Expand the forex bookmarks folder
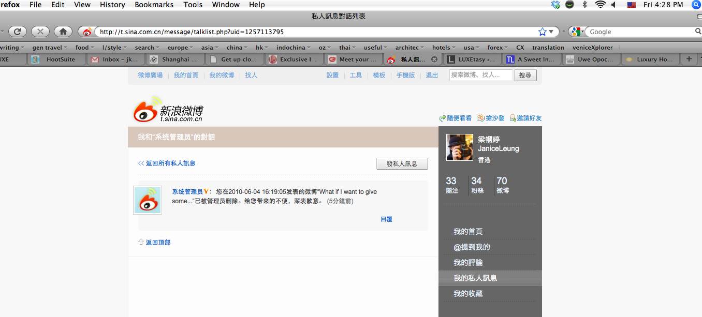The height and width of the screenshot is (317, 702). pyautogui.click(x=498, y=48)
